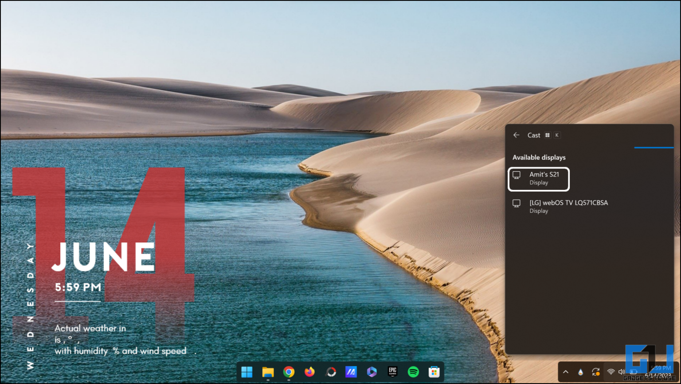Open the Wi-Fi quick settings icon
The height and width of the screenshot is (384, 681).
pyautogui.click(x=611, y=372)
